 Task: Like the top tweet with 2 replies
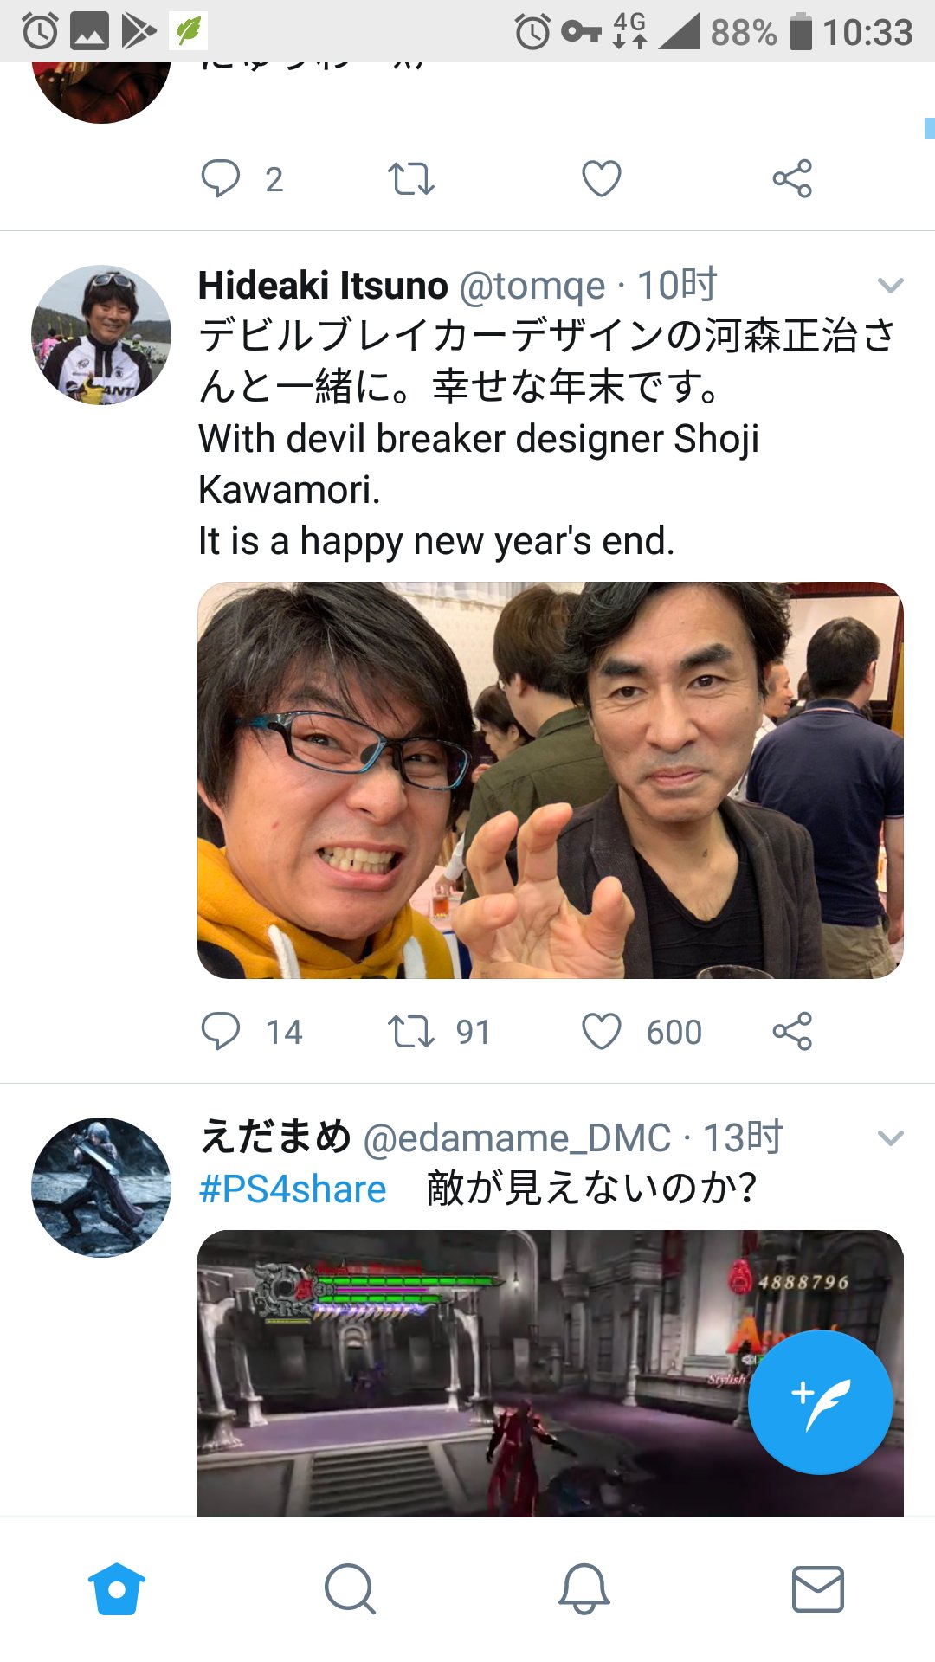(x=601, y=179)
